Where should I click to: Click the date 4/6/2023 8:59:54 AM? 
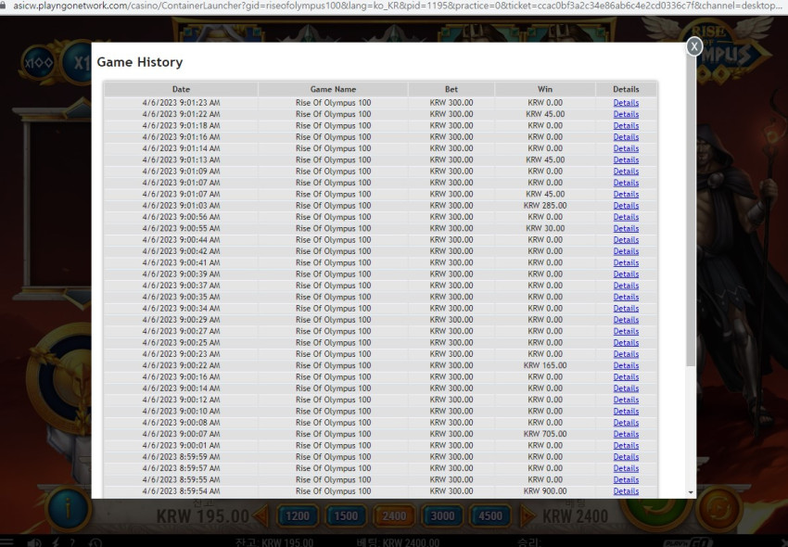(x=181, y=491)
